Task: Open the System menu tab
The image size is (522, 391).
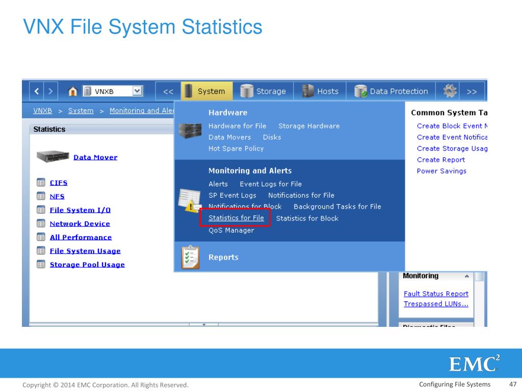Action: (x=207, y=91)
